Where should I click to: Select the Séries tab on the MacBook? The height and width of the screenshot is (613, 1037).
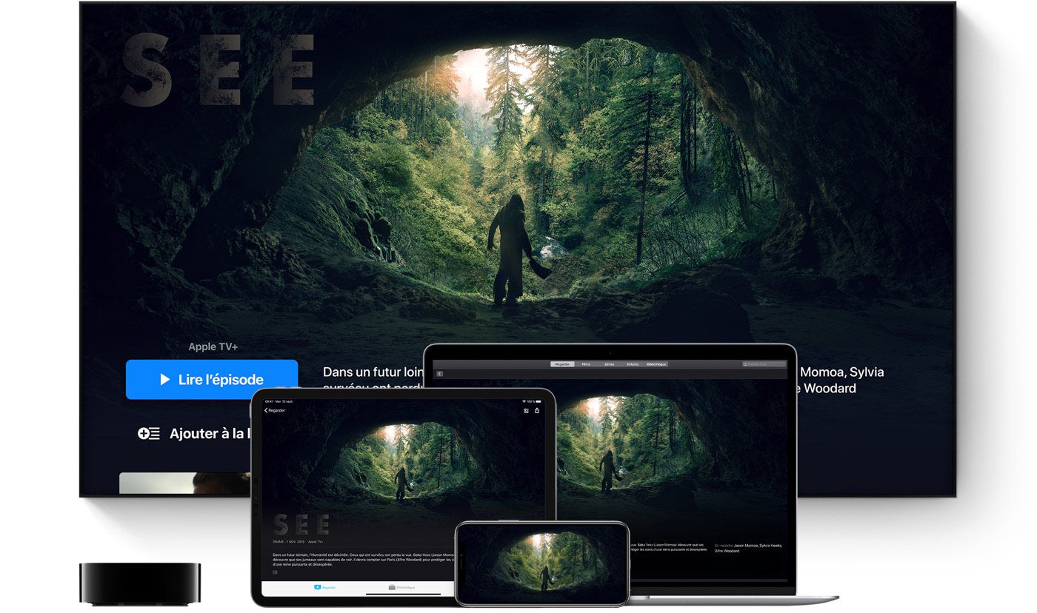tap(609, 364)
